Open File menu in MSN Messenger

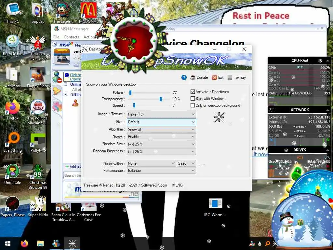point(56,37)
